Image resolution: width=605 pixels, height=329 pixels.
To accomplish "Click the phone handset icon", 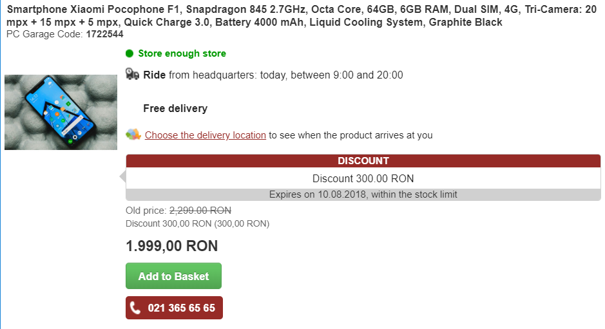I will pos(135,308).
